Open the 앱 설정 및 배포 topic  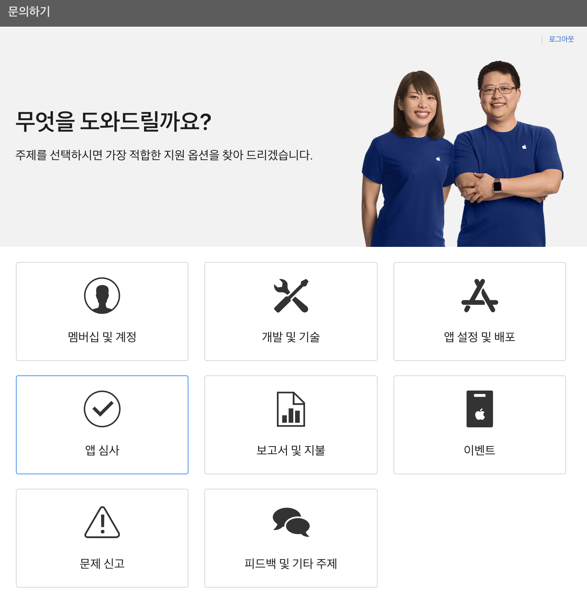[480, 311]
